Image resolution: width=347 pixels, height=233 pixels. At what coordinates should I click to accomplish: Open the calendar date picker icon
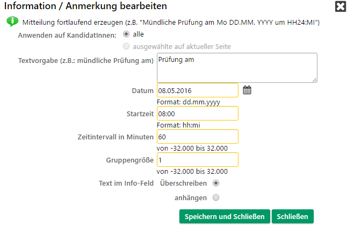[247, 90]
